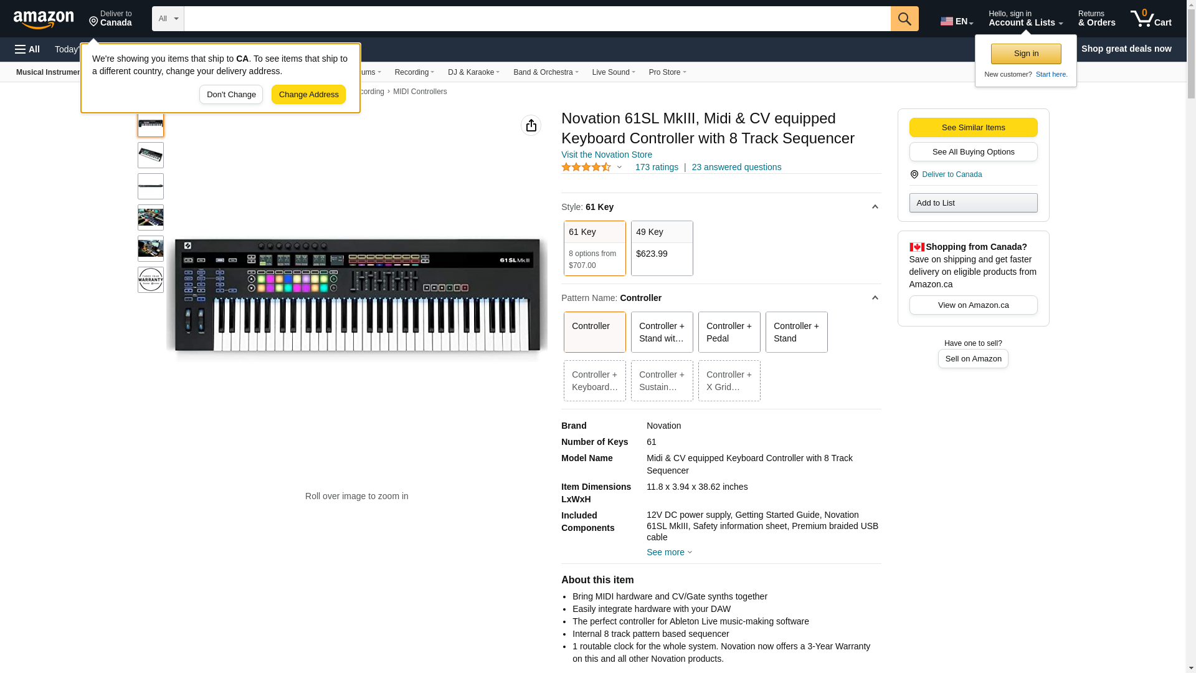Viewport: 1196px width, 673px height.
Task: Click into the Amazon search field
Action: [537, 19]
